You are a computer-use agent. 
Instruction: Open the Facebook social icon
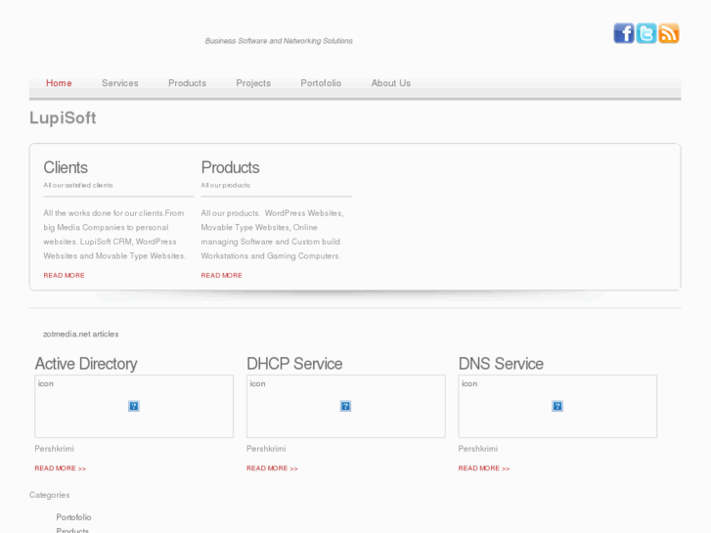click(x=624, y=33)
